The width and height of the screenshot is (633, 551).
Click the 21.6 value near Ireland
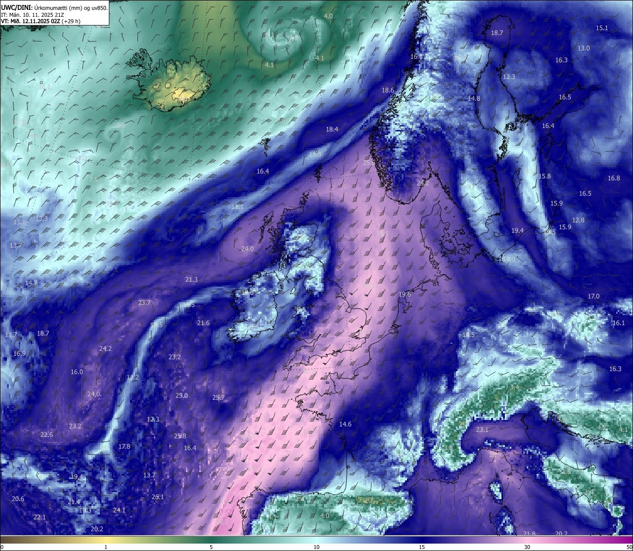pos(203,323)
